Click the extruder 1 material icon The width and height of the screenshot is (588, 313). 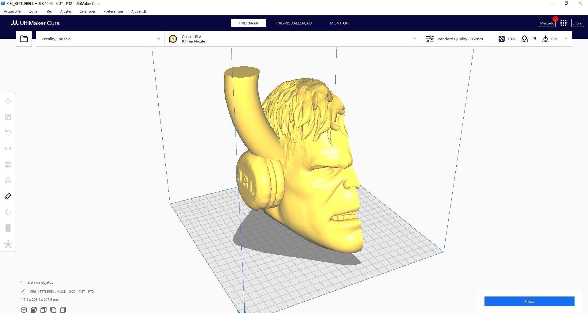[173, 39]
